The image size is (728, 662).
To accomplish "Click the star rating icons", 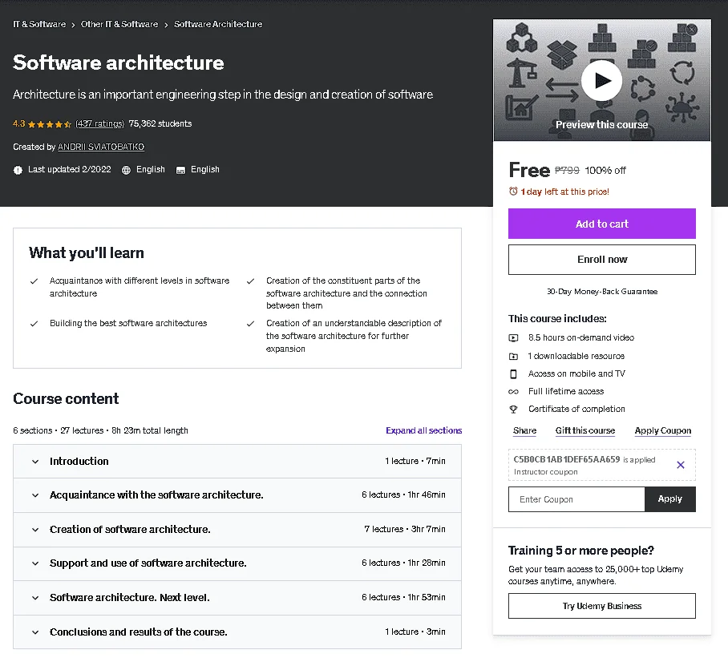I will point(50,124).
